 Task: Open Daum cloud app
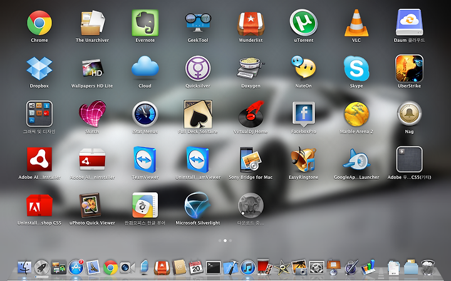click(409, 23)
